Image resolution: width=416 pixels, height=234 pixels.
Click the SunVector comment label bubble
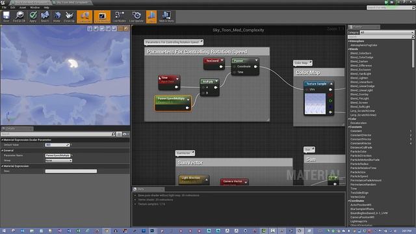[x=185, y=153]
